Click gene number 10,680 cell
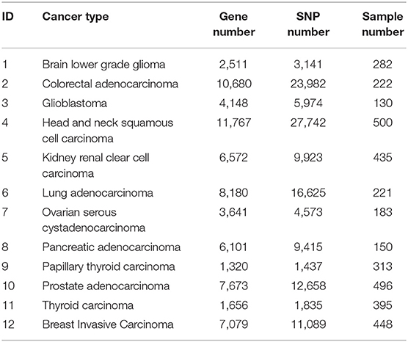Viewport: 408px width, 342px height. (x=234, y=84)
